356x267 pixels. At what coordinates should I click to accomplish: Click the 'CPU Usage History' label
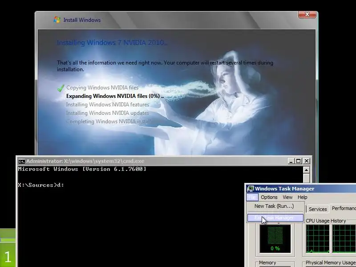click(326, 221)
